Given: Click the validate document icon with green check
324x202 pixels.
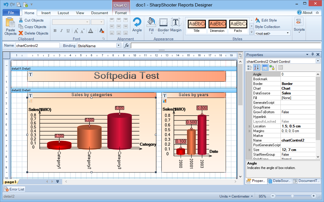Looking at the screenshot, I should point(25,4).
